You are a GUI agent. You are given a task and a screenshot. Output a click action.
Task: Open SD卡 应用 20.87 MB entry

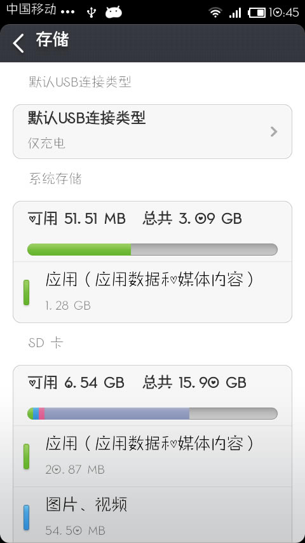point(152,456)
